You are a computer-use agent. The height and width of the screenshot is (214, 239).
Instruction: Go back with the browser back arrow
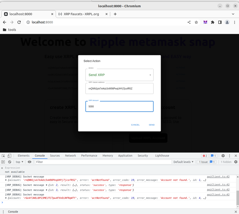click(4, 22)
